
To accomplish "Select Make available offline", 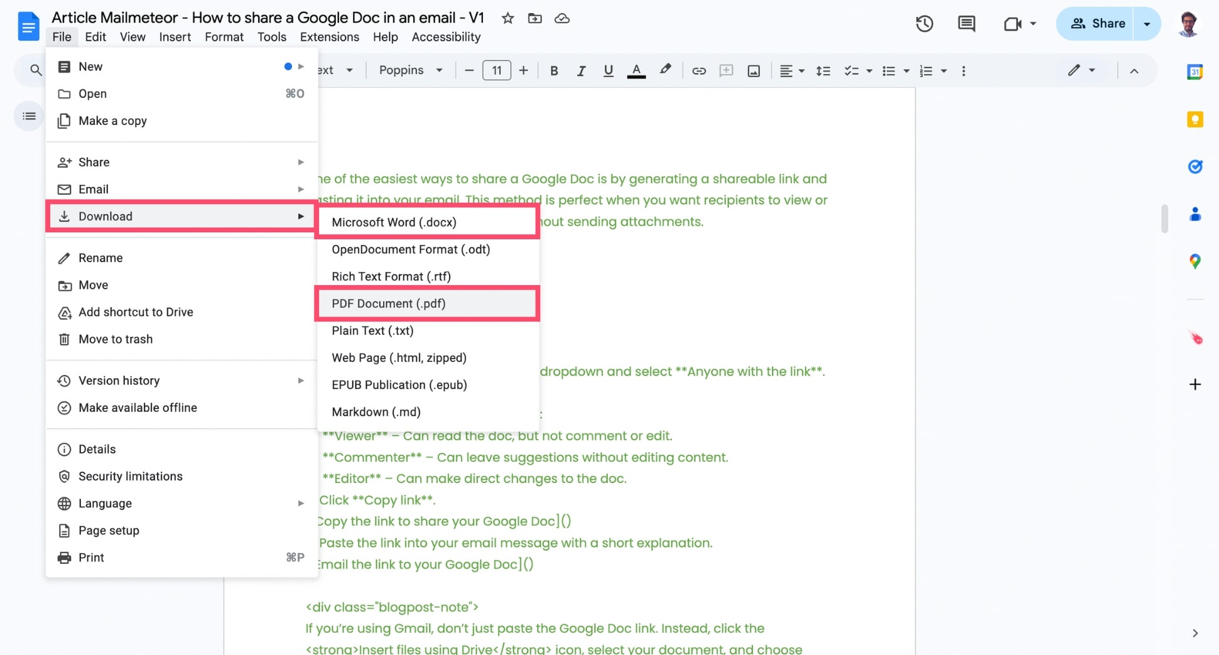I will 138,408.
